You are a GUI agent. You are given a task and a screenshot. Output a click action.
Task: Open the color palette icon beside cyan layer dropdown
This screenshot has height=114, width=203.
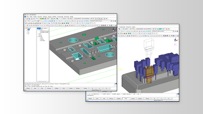click(169, 29)
